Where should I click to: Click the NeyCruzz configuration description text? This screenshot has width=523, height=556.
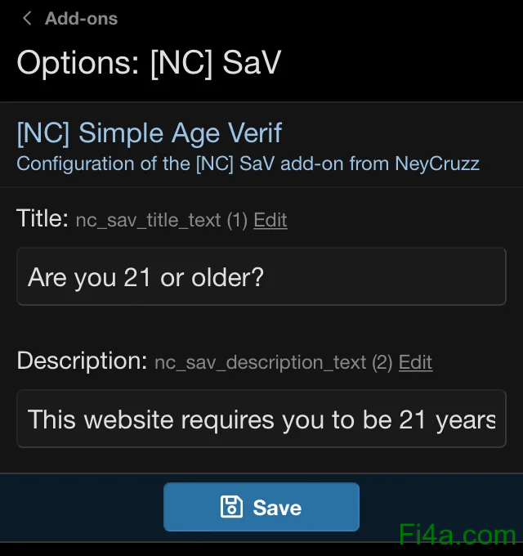(248, 164)
